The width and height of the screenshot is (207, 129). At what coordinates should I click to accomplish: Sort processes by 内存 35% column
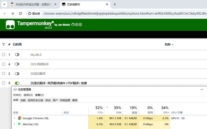tap(113, 110)
